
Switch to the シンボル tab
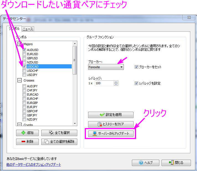point(14,29)
